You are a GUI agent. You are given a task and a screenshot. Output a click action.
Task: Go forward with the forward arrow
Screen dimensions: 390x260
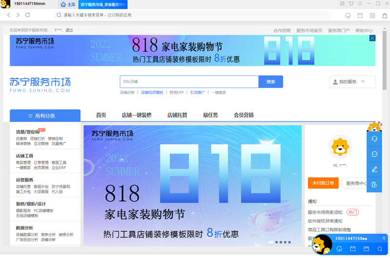pyautogui.click(x=18, y=15)
